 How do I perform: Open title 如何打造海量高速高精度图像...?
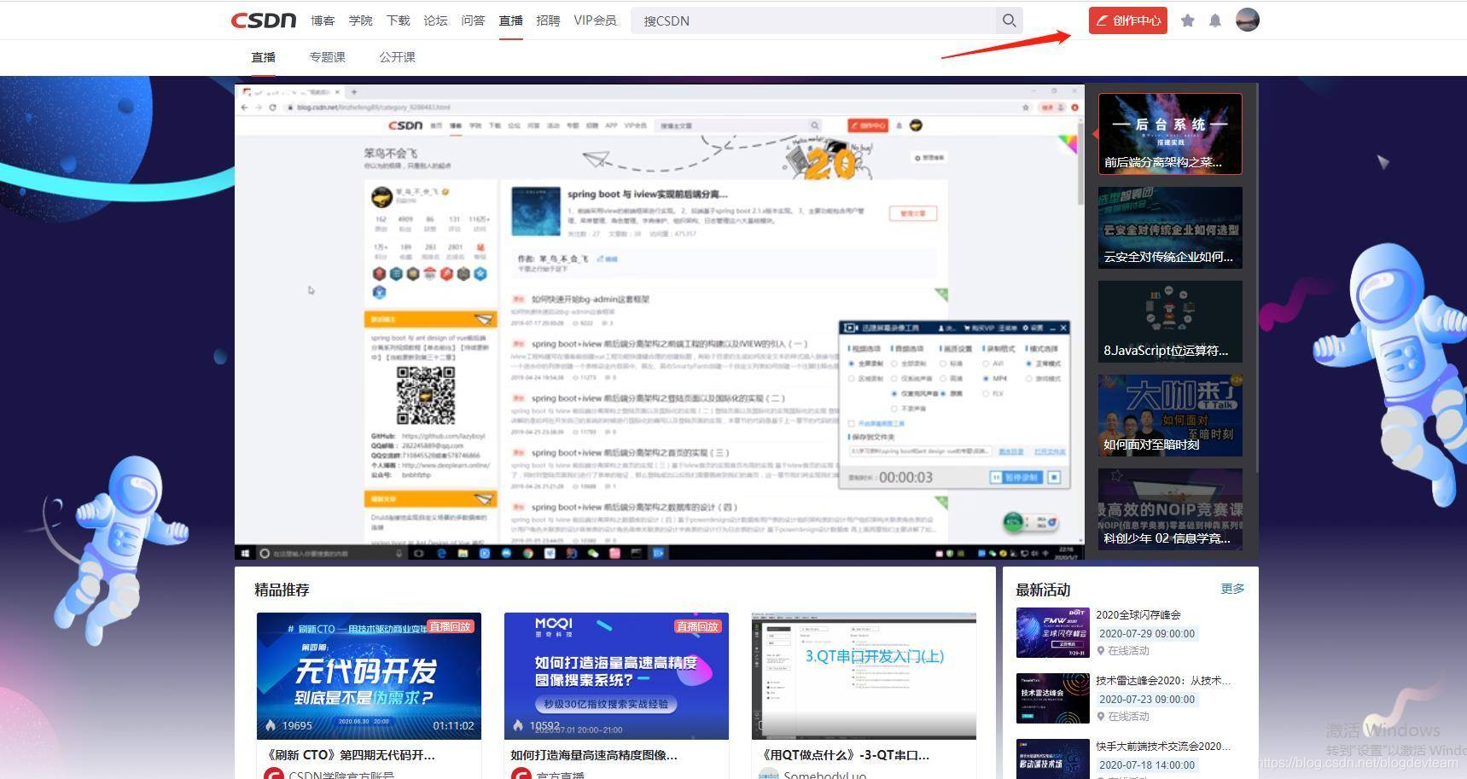pos(594,755)
